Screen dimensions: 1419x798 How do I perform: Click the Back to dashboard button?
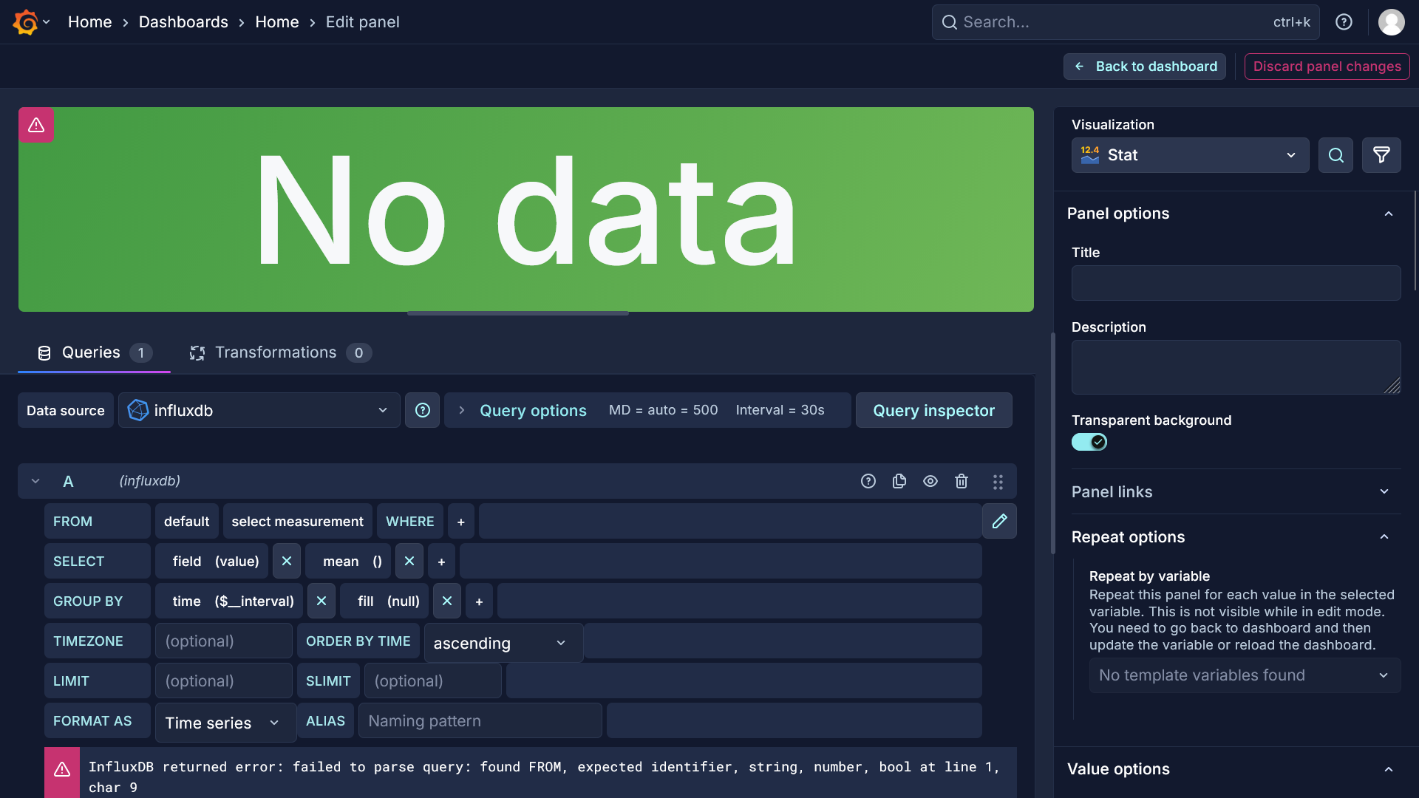(x=1145, y=66)
